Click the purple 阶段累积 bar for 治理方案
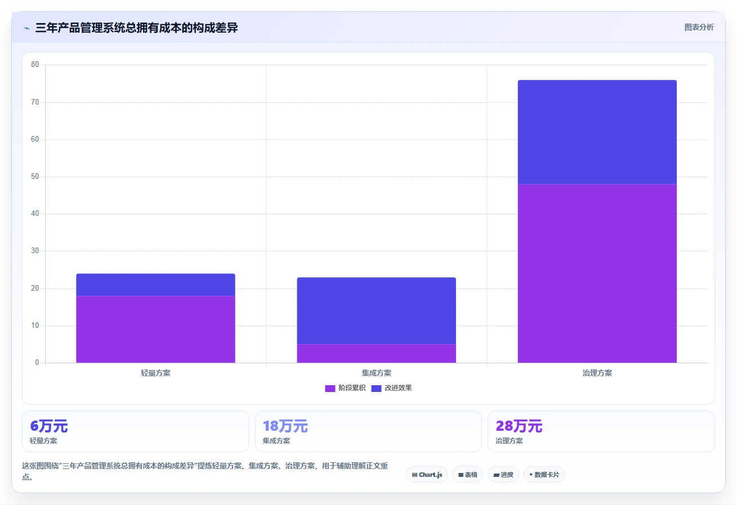 (597, 273)
